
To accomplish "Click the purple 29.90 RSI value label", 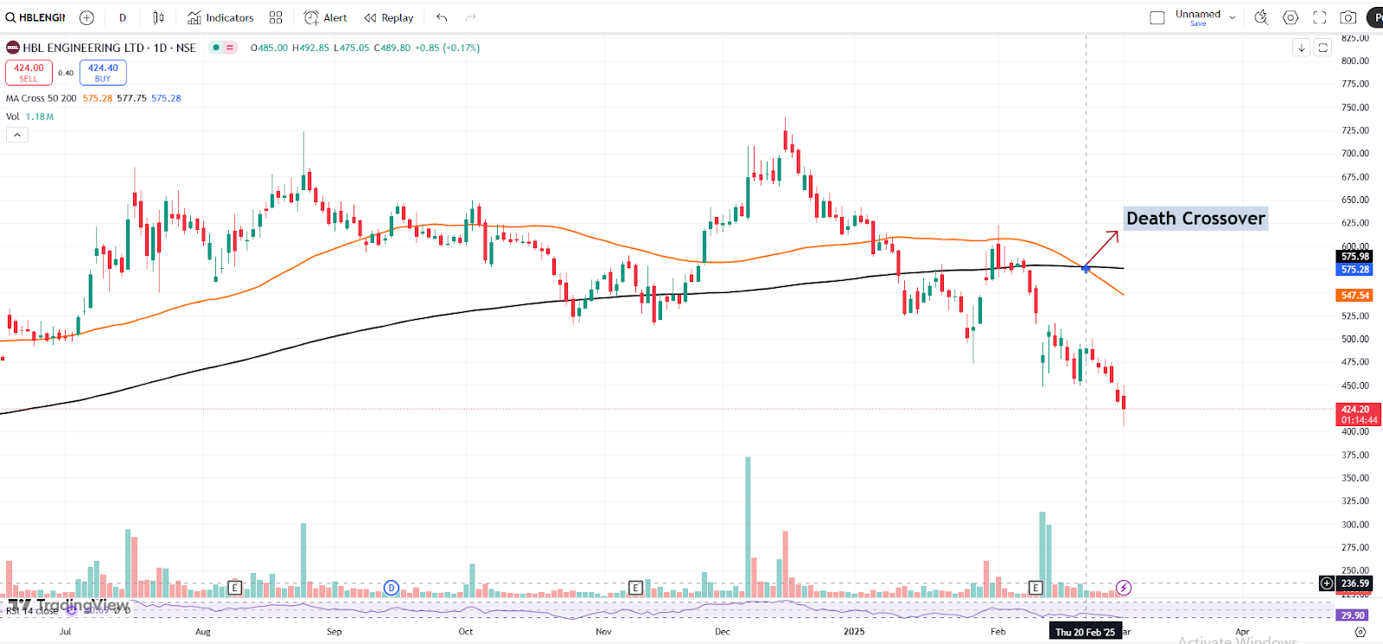I will point(1353,615).
